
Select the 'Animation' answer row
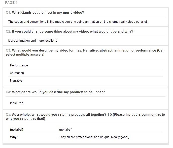tap(86, 73)
